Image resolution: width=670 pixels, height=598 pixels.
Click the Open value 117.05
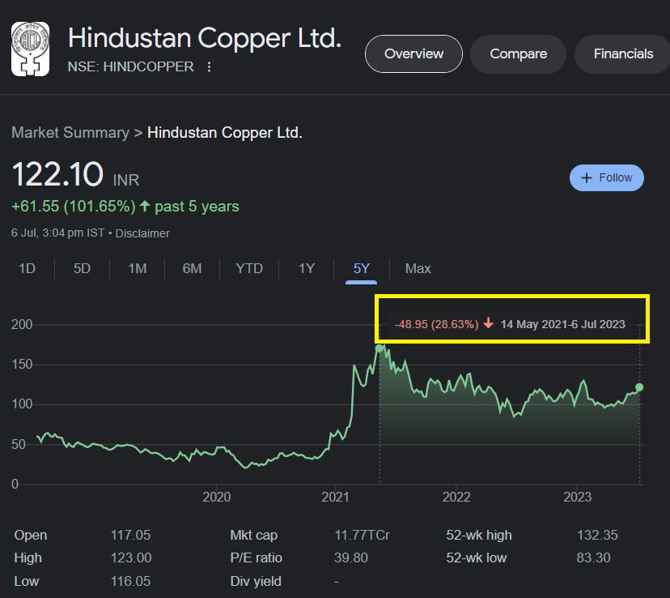[131, 535]
